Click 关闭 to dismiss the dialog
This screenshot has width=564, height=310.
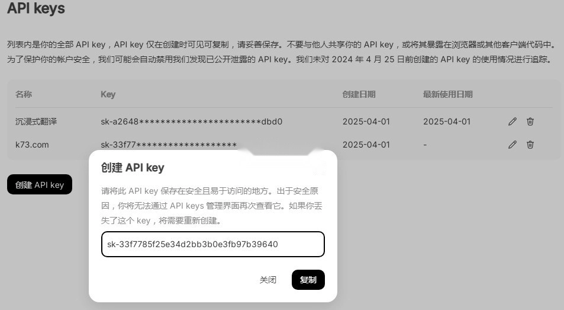(268, 280)
